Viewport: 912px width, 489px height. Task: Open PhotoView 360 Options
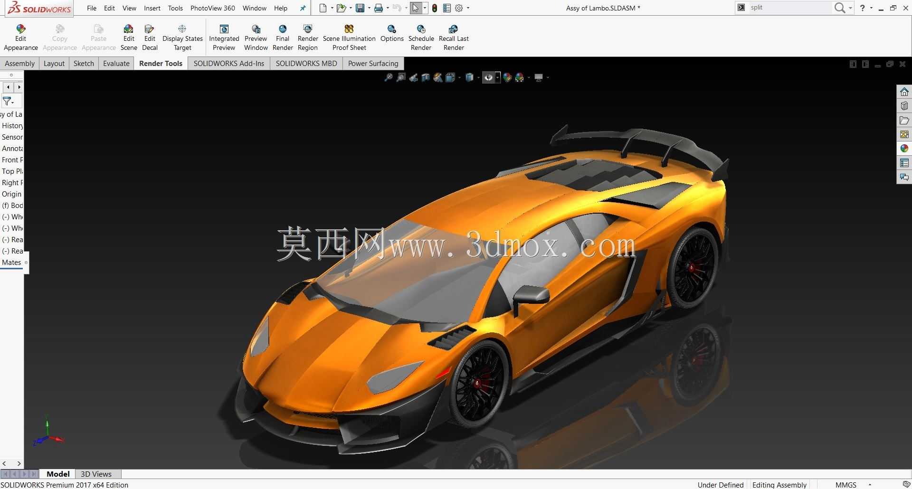click(x=392, y=34)
